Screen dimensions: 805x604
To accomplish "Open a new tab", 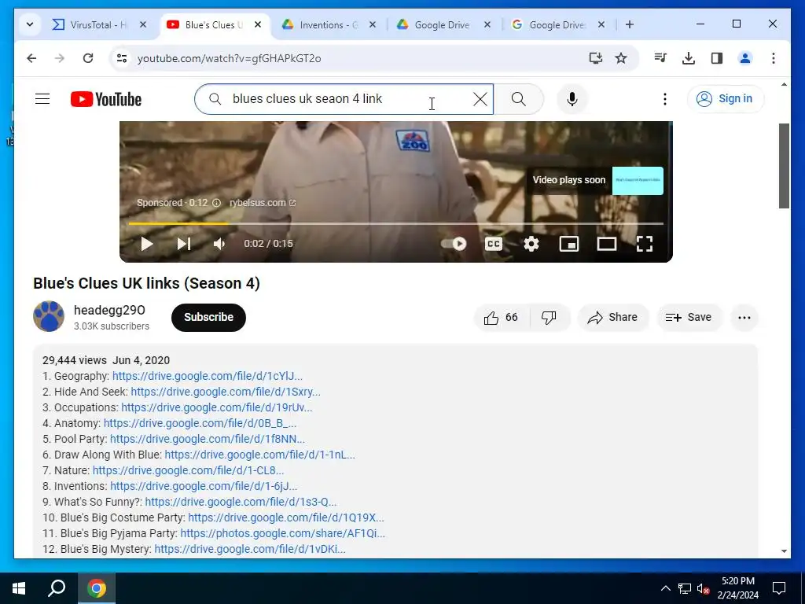I will 630,24.
